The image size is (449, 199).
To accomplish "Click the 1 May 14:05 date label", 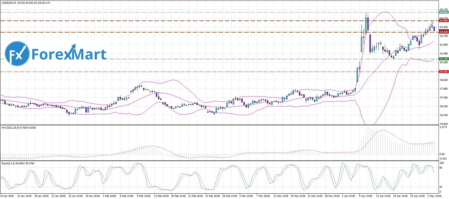I will [435, 196].
